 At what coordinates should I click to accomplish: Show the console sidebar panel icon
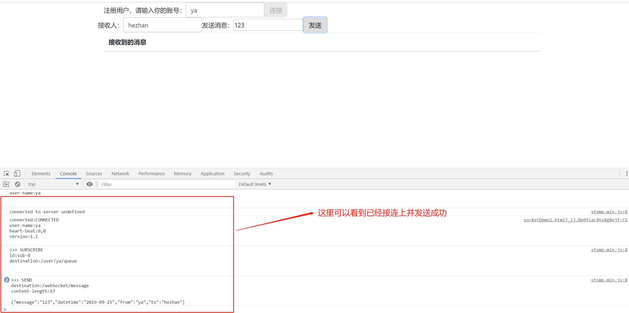tap(6, 184)
